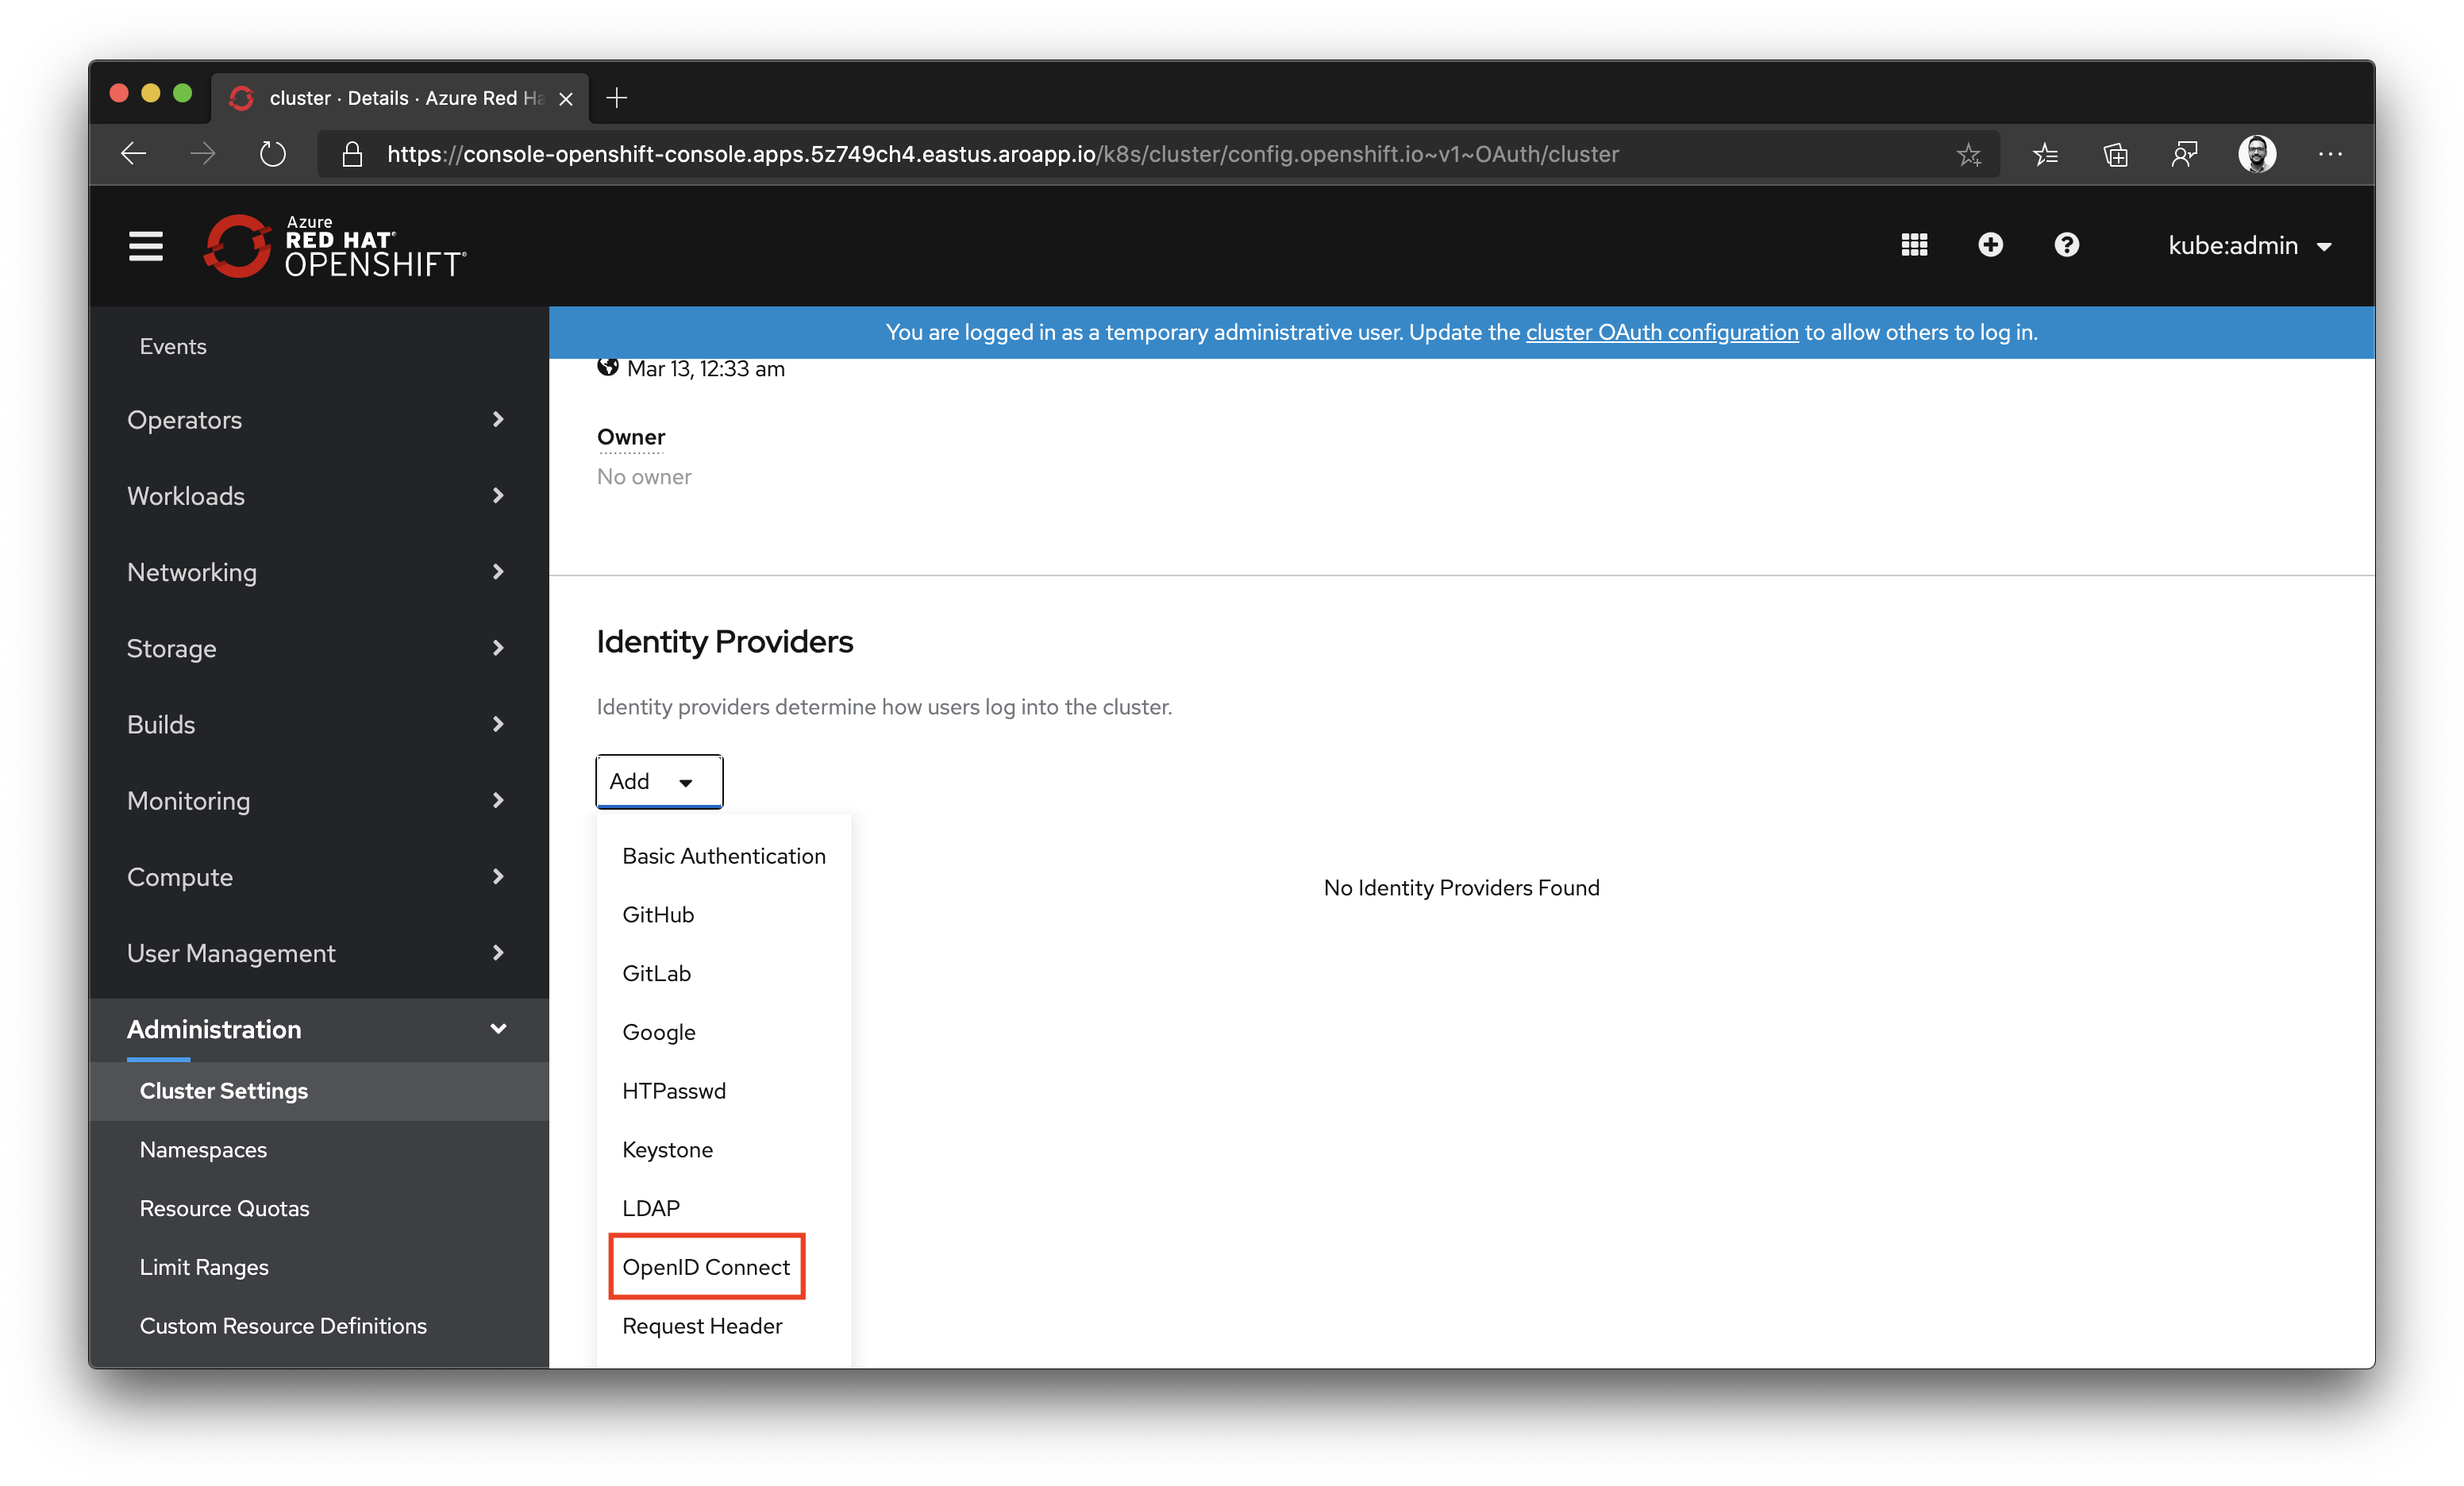Click the plus import YAML icon
The image size is (2464, 1486).
pyautogui.click(x=1990, y=245)
